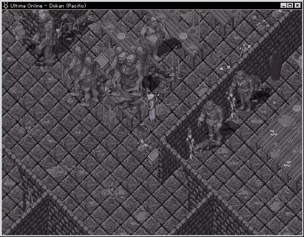Target the ogre standing just above the rat

coord(212,121)
